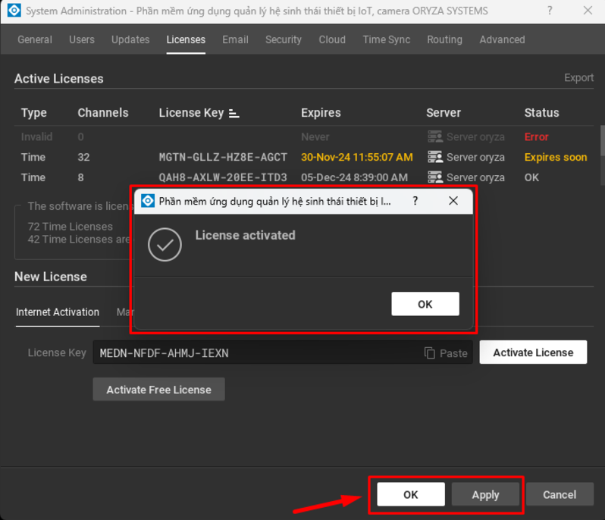
Task: Click the OK status of 8-channel license
Action: [531, 177]
